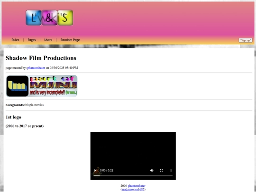Open the Pages menu item
The image size is (256, 192).
32,40
